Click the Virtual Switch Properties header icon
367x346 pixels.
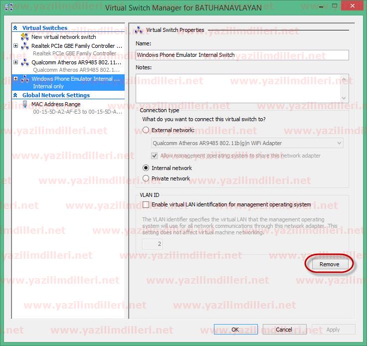(x=139, y=30)
